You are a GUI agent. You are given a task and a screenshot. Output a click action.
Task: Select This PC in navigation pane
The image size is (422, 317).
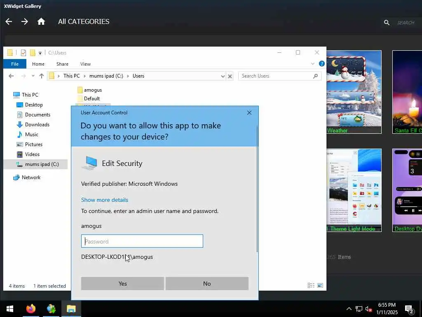[x=30, y=95]
